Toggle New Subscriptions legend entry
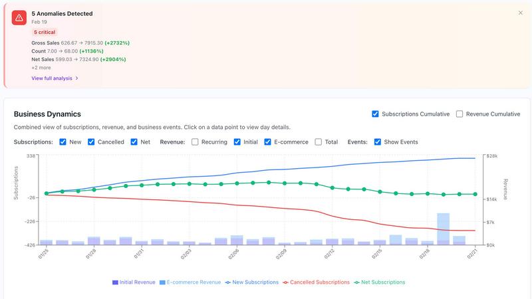This screenshot has width=532, height=299. pos(252,282)
